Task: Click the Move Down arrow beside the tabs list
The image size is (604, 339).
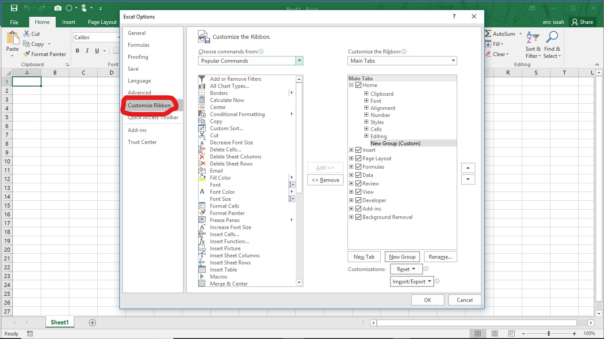Action: coord(468,180)
